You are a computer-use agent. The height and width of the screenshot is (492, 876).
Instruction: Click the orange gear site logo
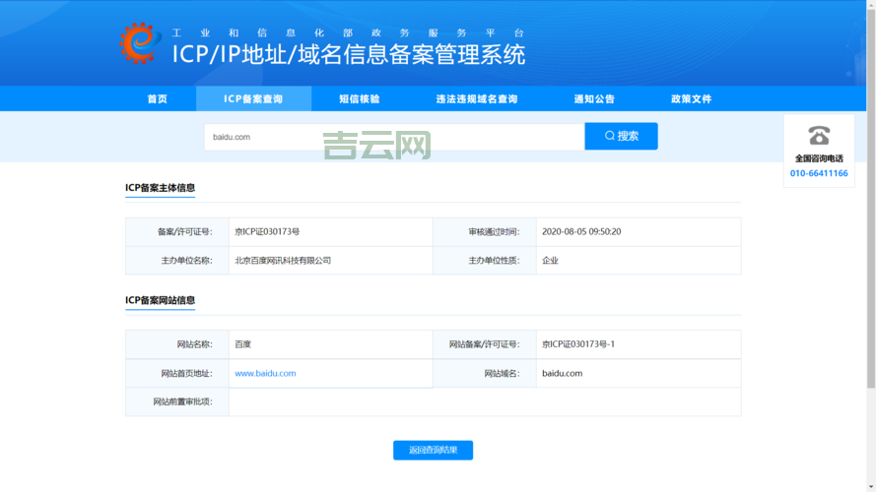click(x=140, y=43)
